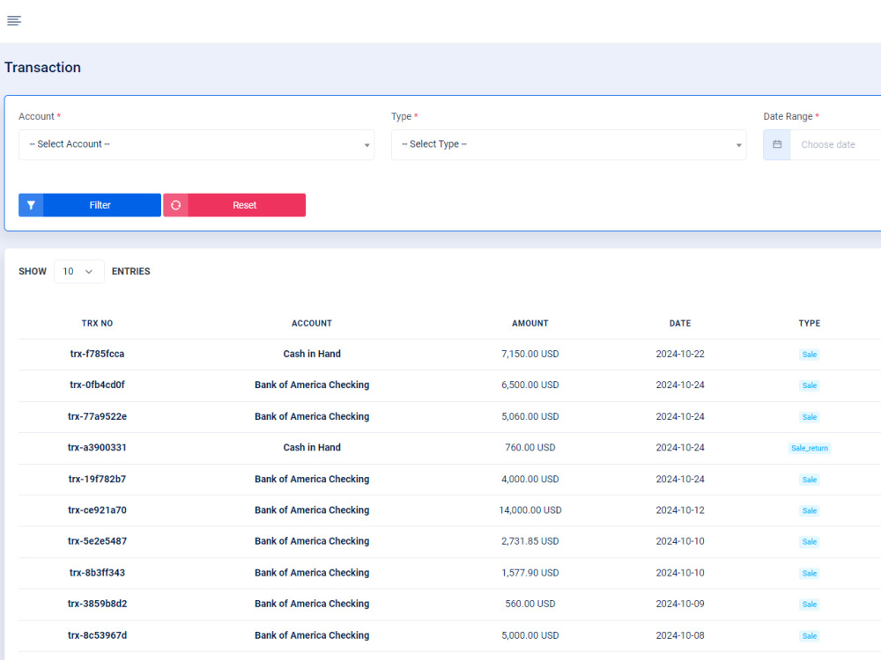This screenshot has height=660, width=881.
Task: Click Bank of America Checking in trx-0fb4cd0f row
Action: click(x=312, y=385)
